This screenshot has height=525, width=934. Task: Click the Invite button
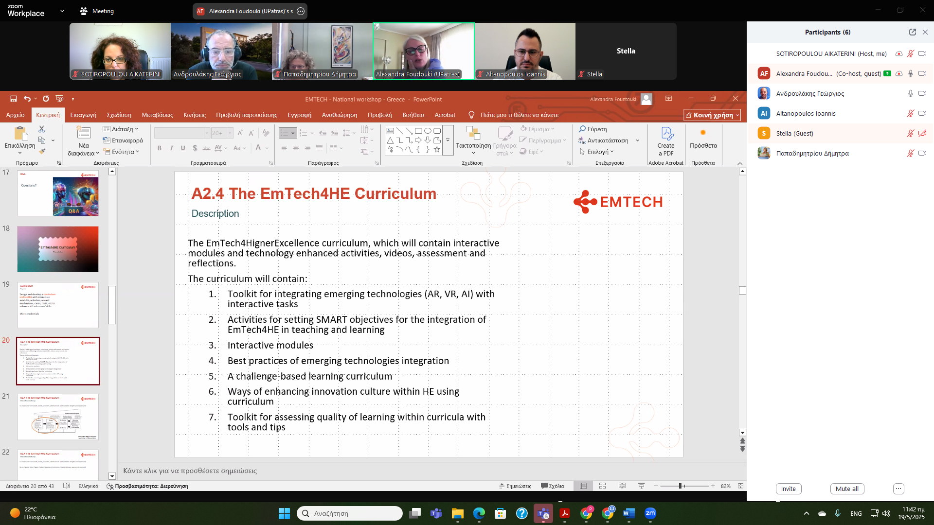point(788,489)
